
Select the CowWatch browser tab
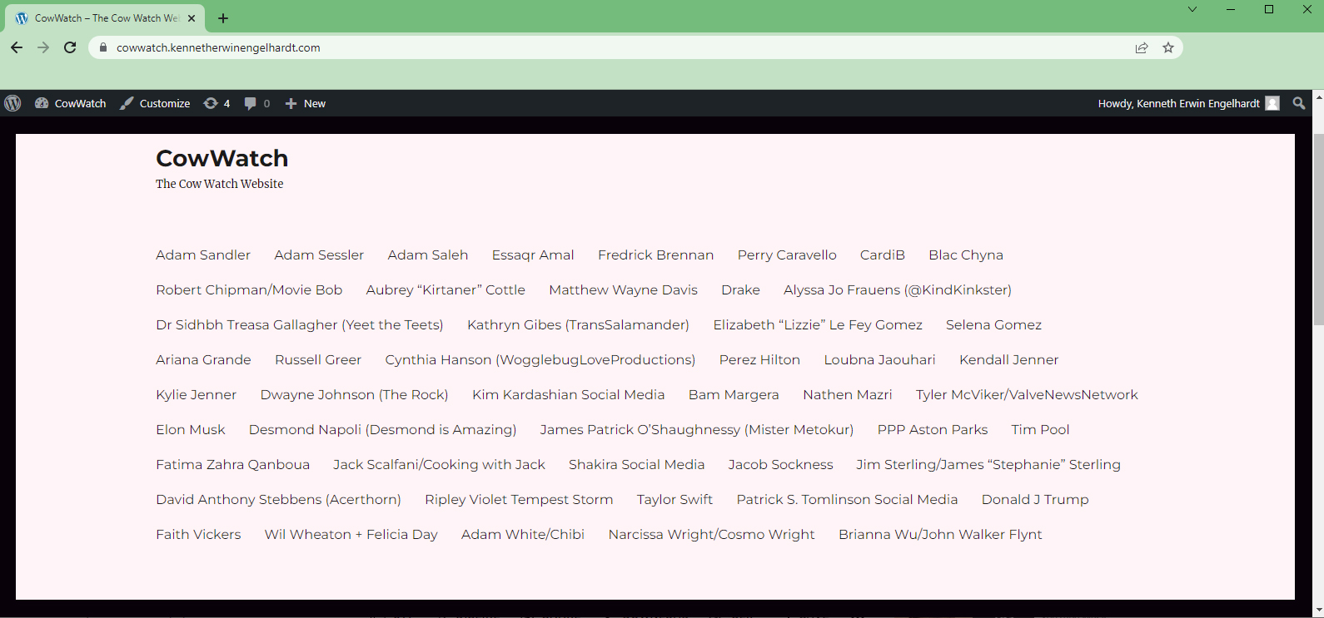point(104,18)
